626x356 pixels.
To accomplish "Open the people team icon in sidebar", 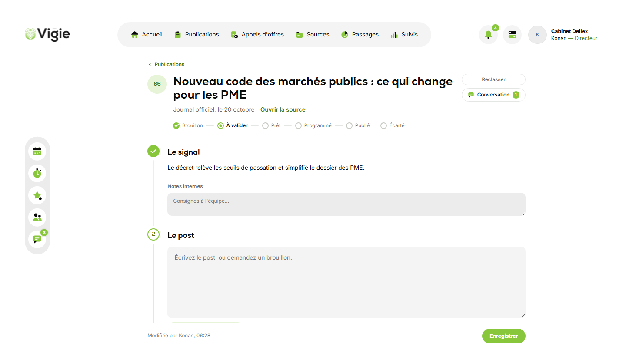I will pos(37,218).
